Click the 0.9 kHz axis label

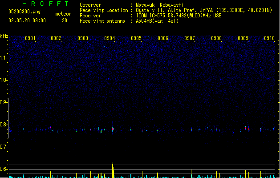[4, 102]
